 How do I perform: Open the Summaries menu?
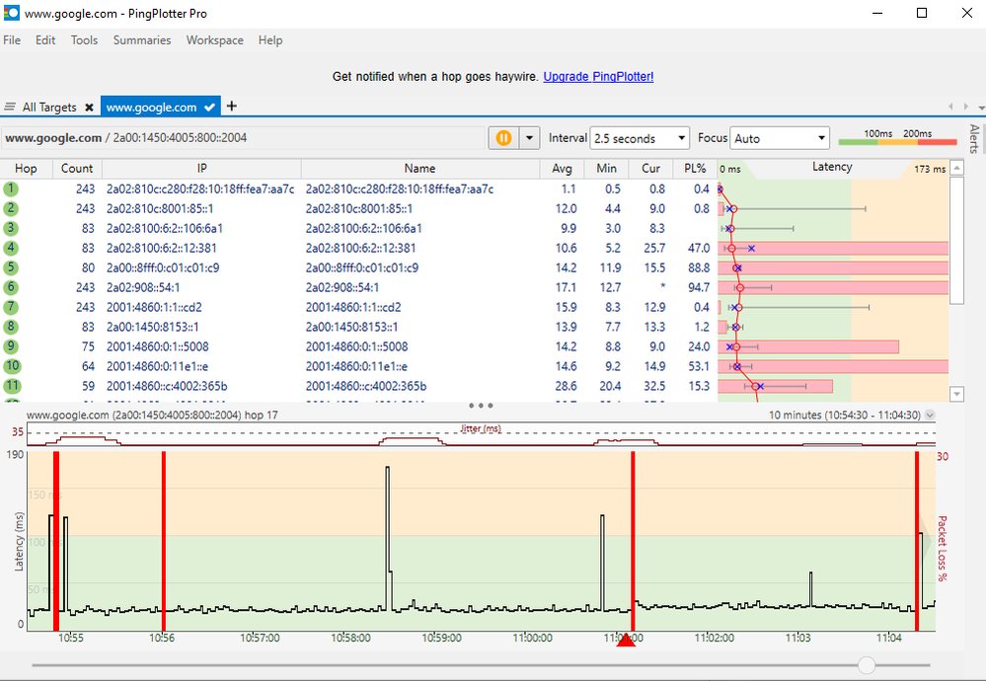click(x=142, y=40)
